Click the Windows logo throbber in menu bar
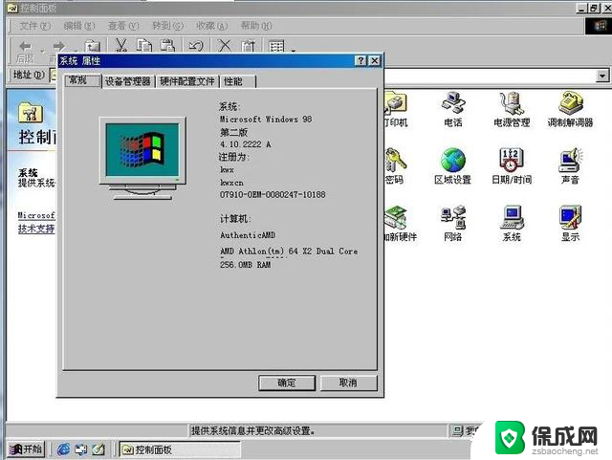Viewport: 612px width, 460px height. 598,26
